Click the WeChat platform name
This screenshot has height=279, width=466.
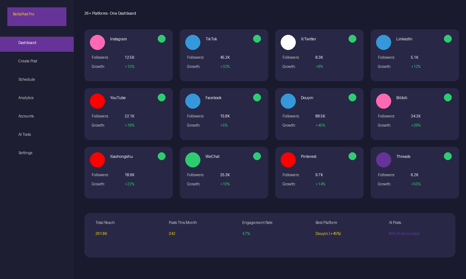coord(212,156)
